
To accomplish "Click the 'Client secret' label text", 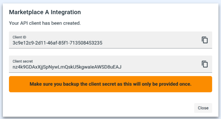I will coord(23,61).
